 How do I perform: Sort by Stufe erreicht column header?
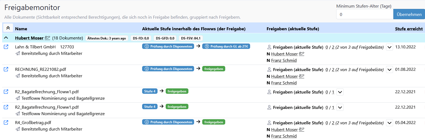point(409,29)
